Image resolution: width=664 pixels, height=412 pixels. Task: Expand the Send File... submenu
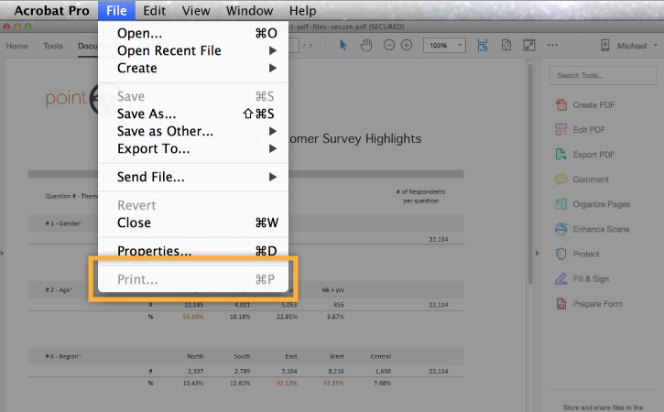[193, 177]
